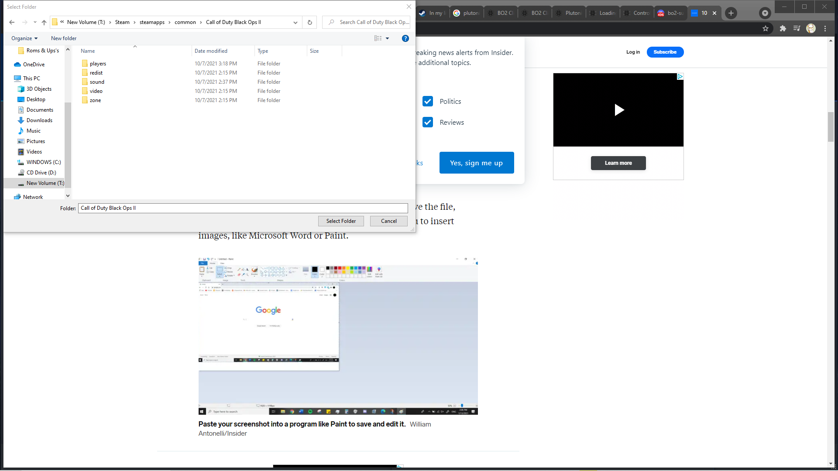The image size is (838, 471).
Task: Select the sound folder
Action: [x=97, y=82]
